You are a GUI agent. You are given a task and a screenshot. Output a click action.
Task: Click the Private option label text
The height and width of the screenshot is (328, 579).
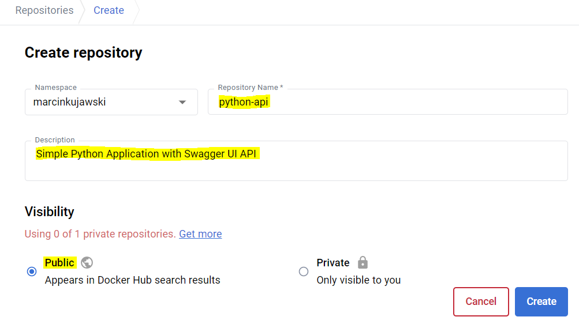pos(333,262)
